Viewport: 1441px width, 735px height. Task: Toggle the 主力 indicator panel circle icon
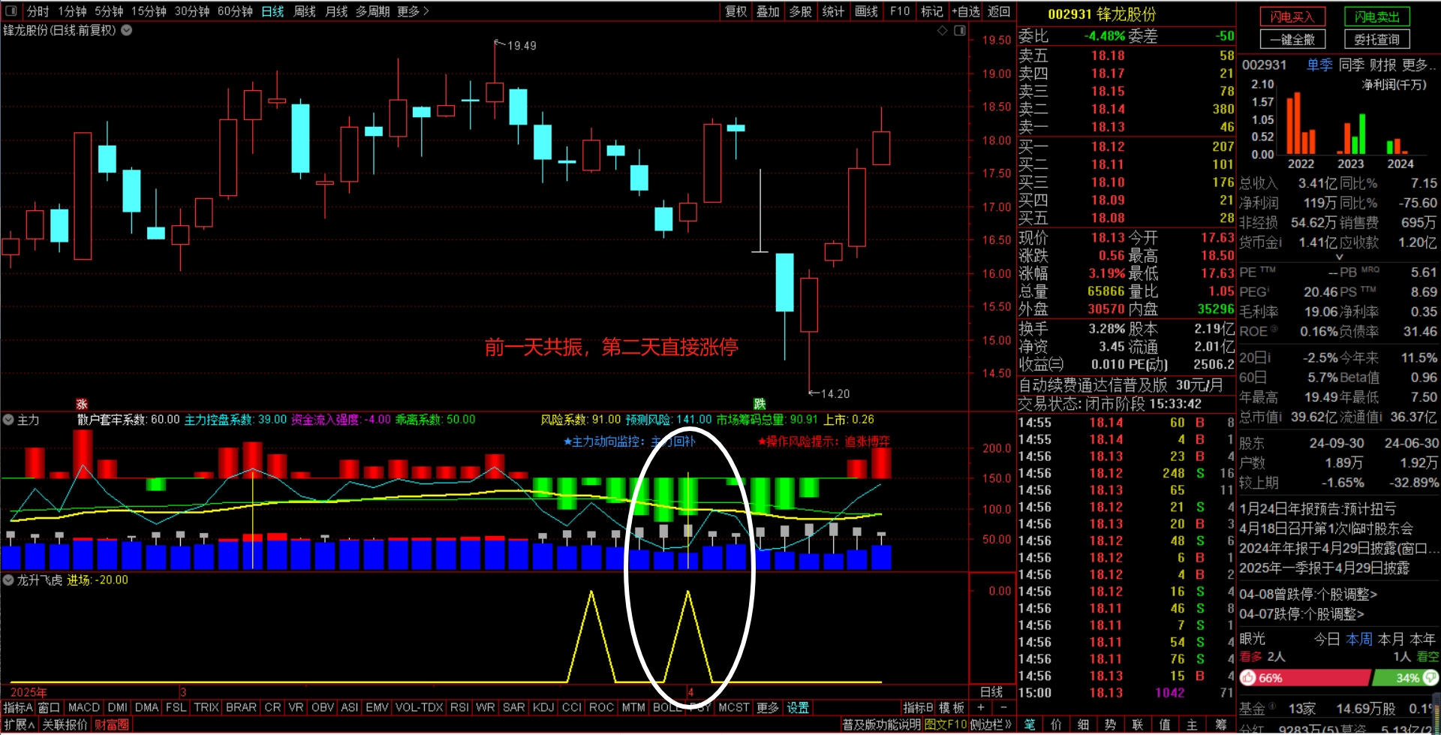8,420
